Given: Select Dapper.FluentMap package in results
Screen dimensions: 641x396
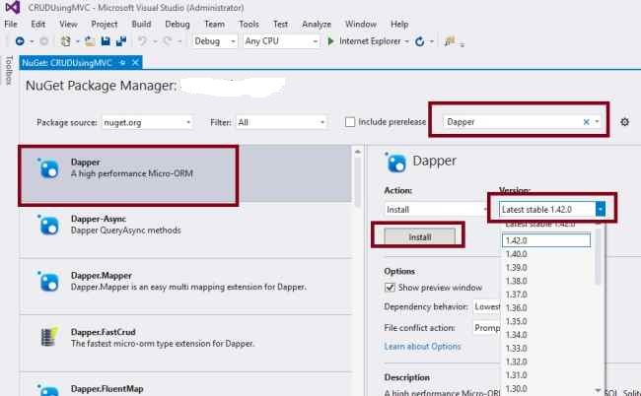Looking at the screenshot, I should pos(186,384).
